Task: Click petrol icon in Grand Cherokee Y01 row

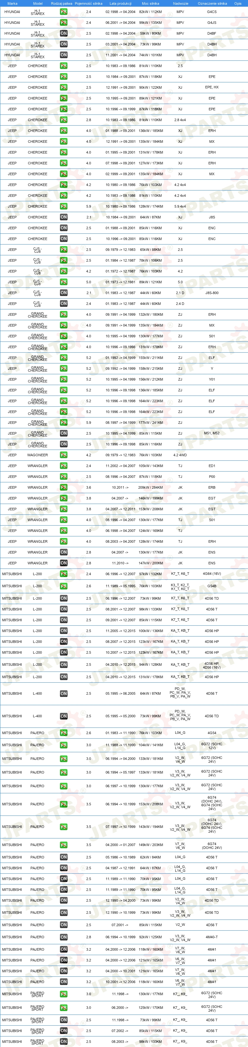Action: pos(64,379)
